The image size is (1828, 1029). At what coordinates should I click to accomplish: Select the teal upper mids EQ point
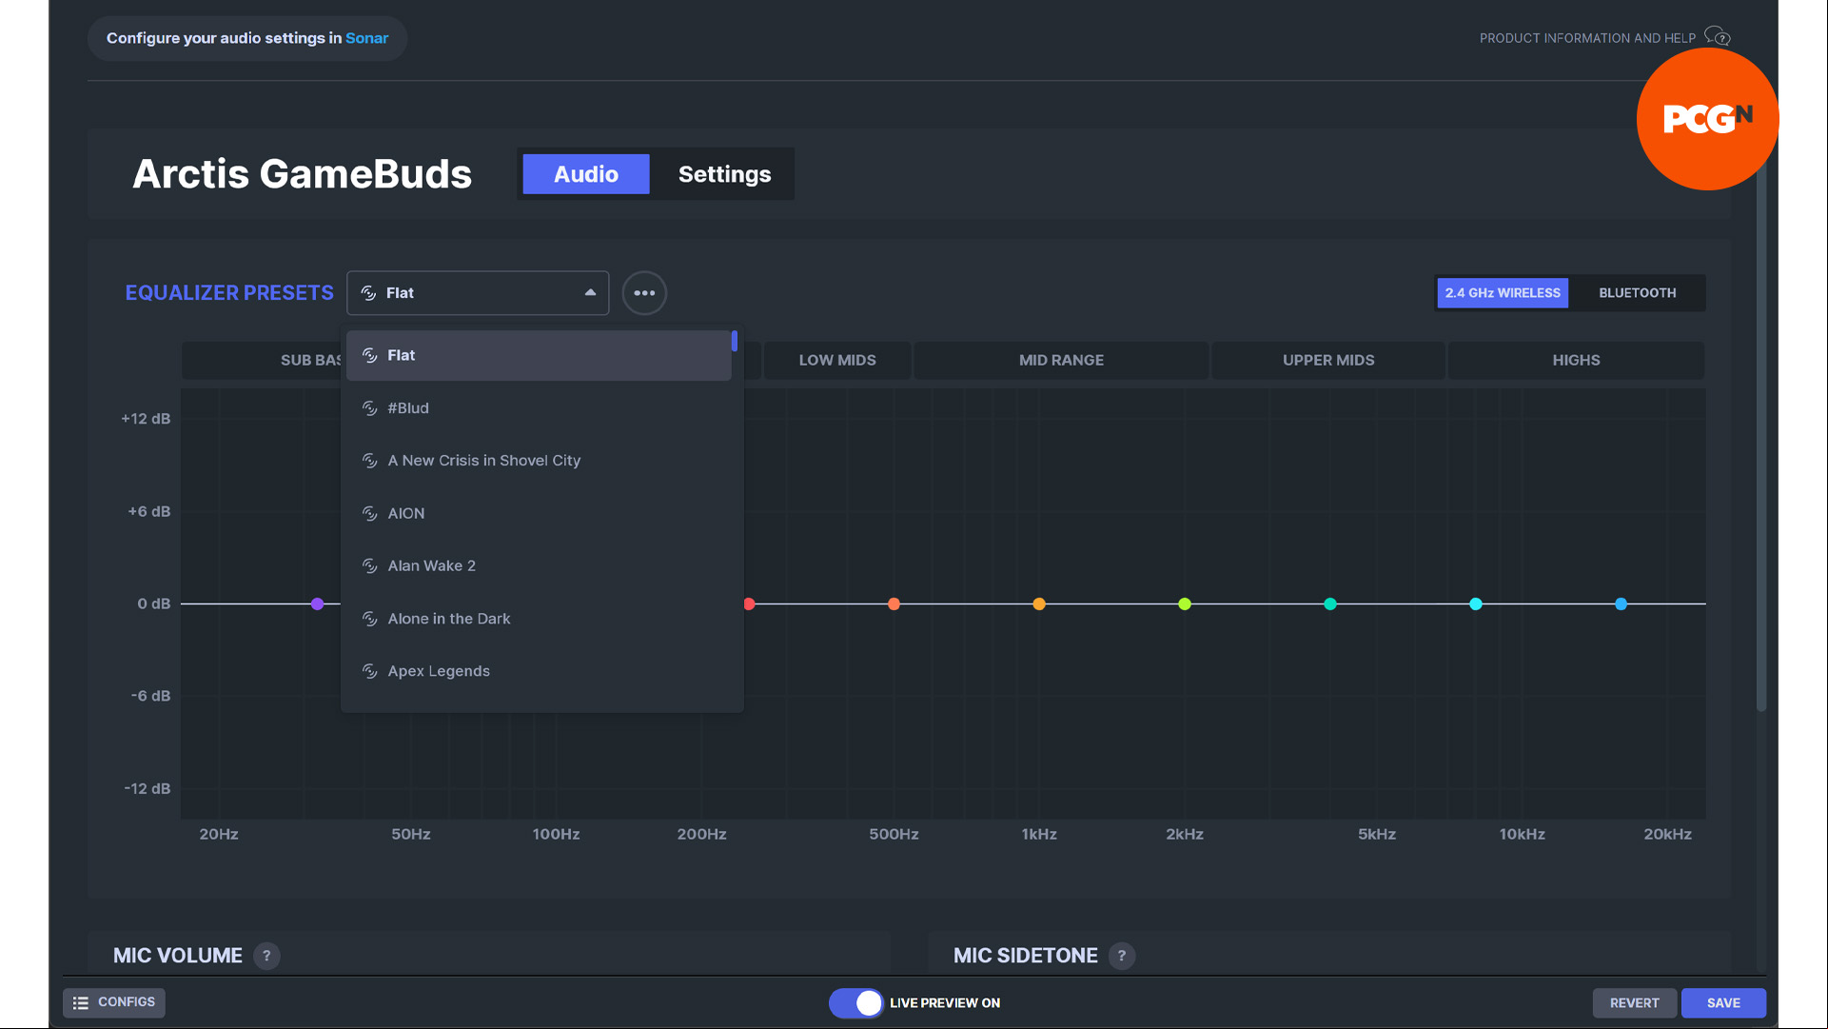(x=1330, y=604)
